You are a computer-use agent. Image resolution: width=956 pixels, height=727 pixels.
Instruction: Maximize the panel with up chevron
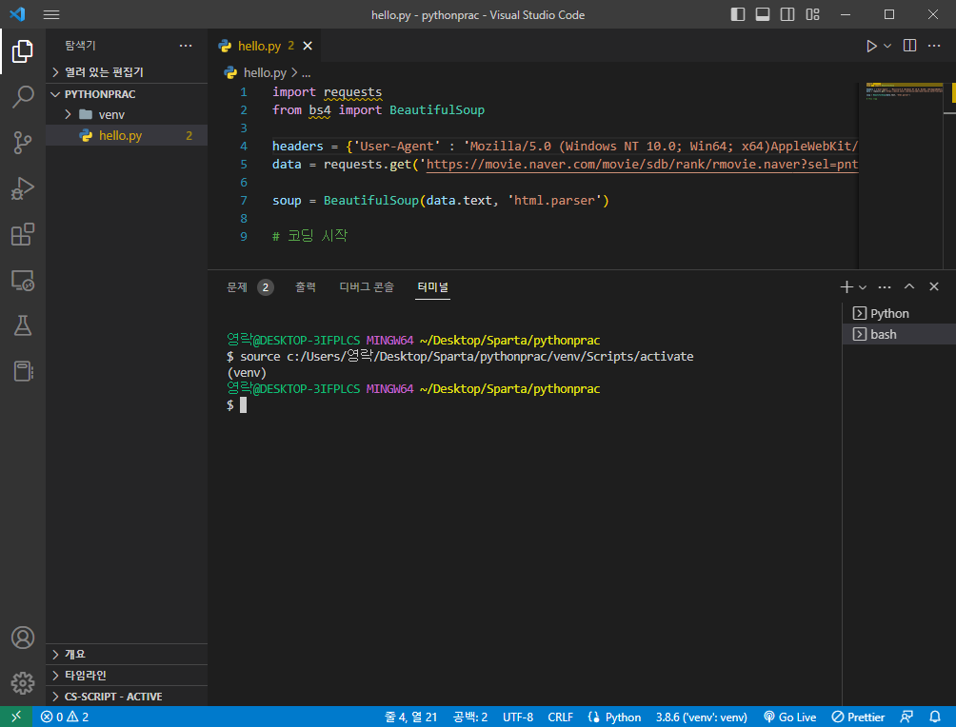(x=909, y=287)
